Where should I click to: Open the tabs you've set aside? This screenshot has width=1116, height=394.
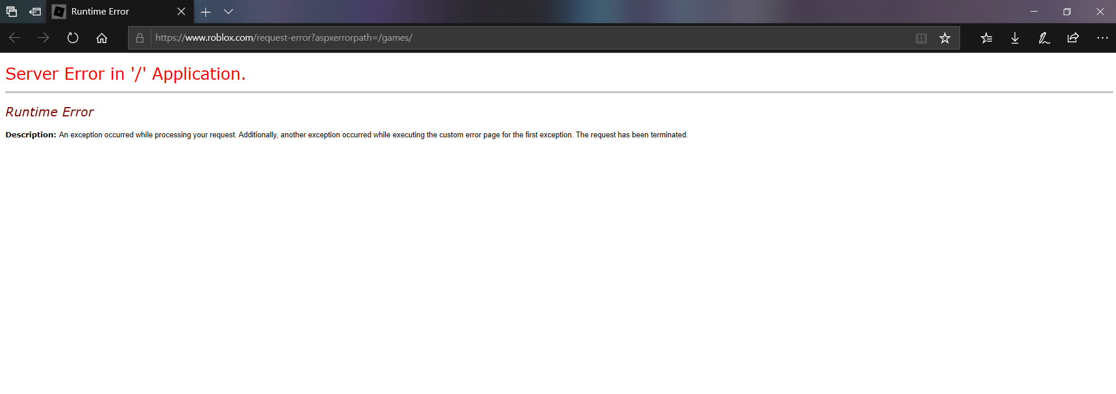point(12,12)
